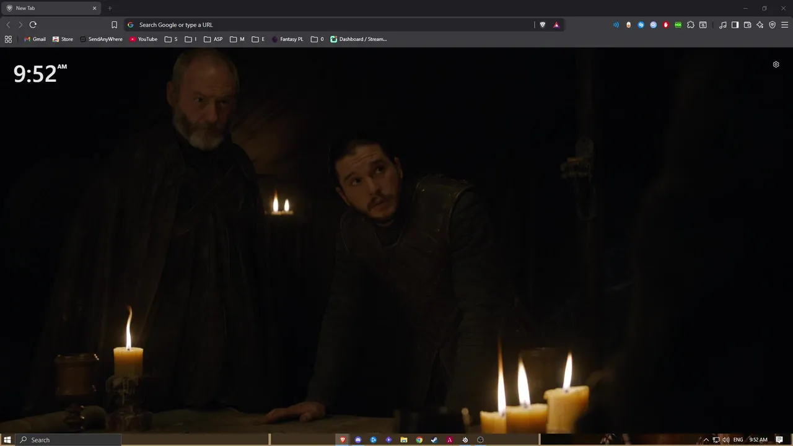Open a new tab with plus button
Viewport: 793px width, 446px height.
coord(110,8)
